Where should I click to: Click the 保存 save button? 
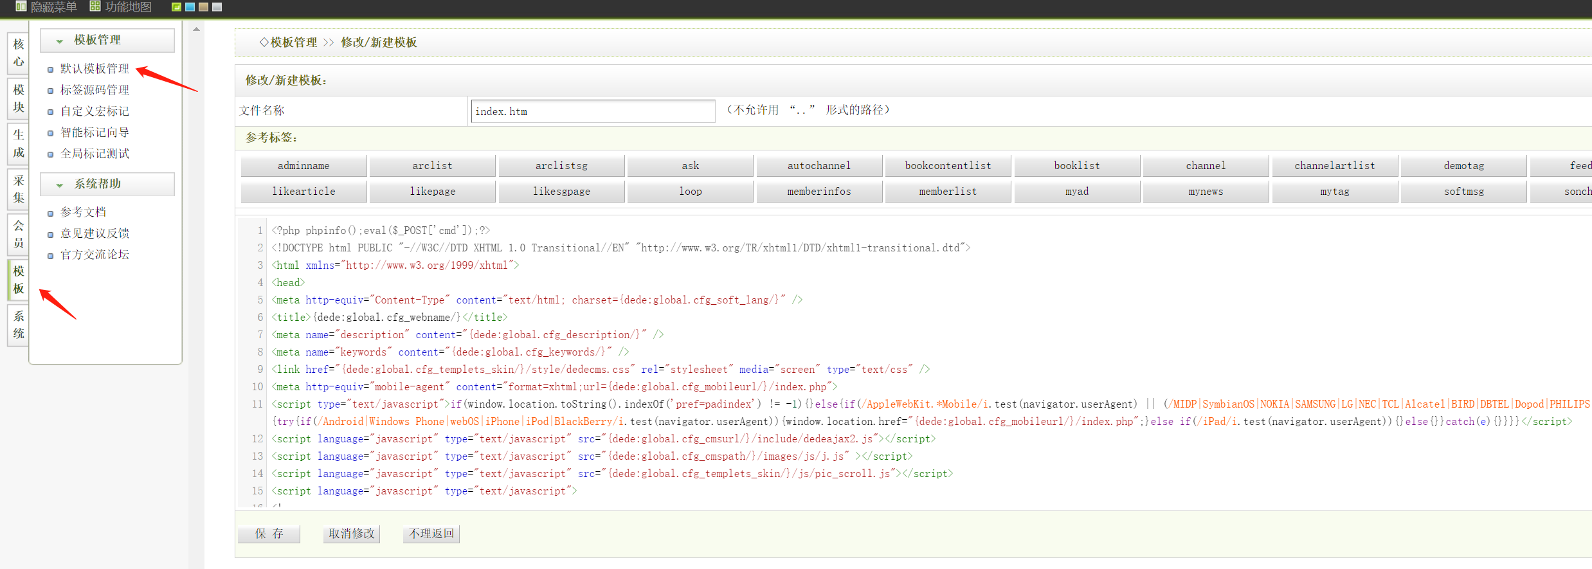(269, 534)
